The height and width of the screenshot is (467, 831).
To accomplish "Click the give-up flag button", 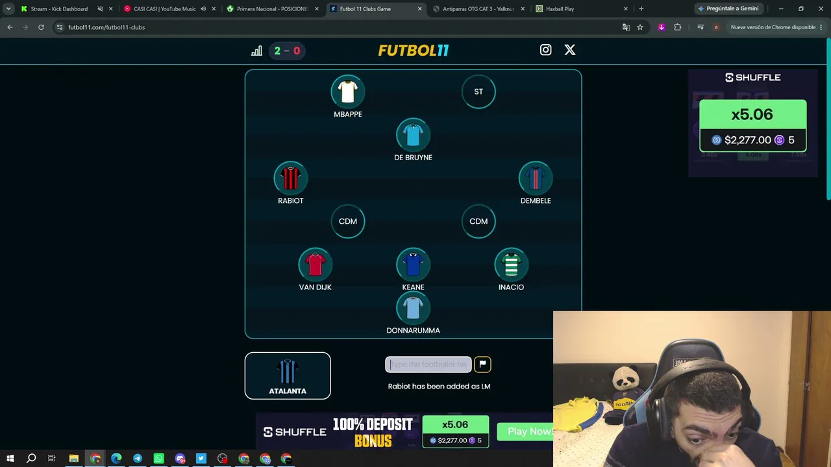I will [x=482, y=365].
